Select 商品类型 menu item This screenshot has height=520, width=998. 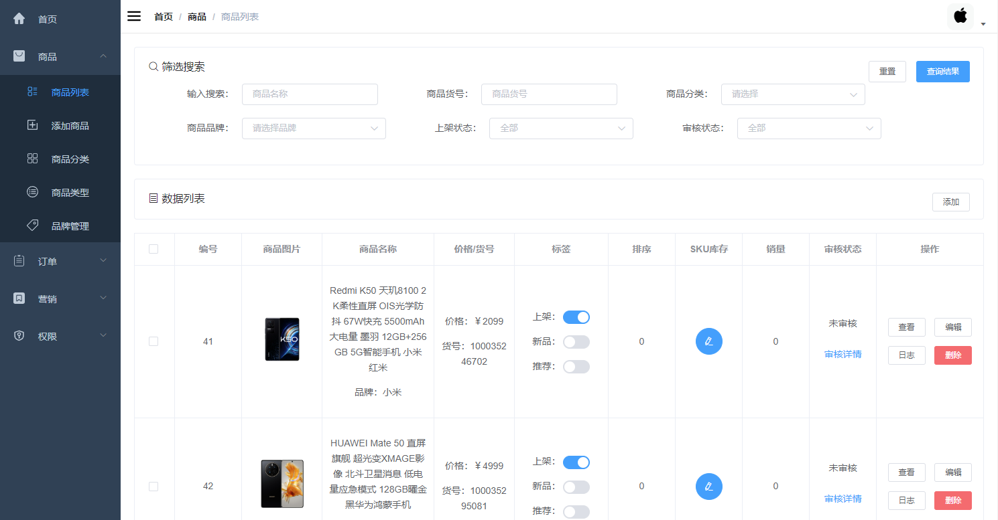60,192
